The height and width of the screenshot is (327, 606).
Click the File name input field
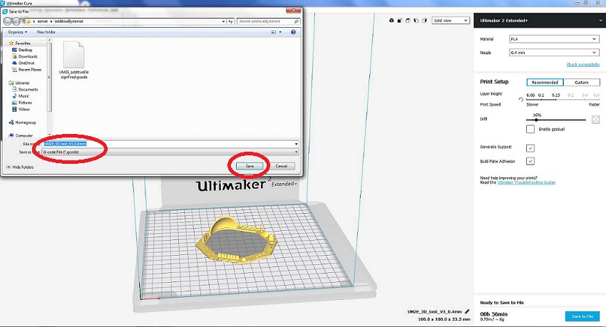[x=170, y=144]
